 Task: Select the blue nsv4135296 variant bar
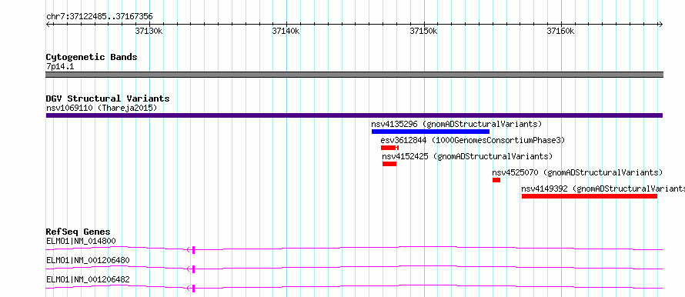(430, 132)
